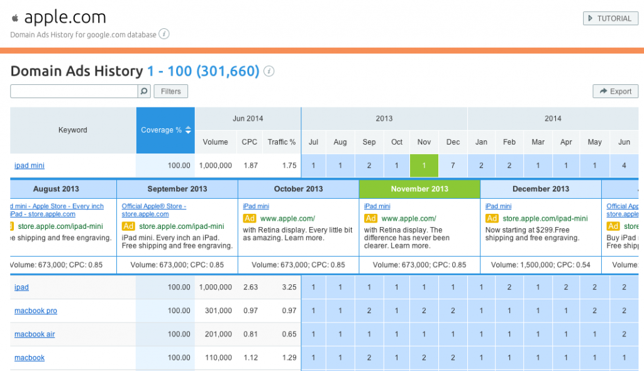Image resolution: width=644 pixels, height=371 pixels.
Task: Click Volume 1,500,000 CPC 0.54 text
Action: [x=540, y=265]
